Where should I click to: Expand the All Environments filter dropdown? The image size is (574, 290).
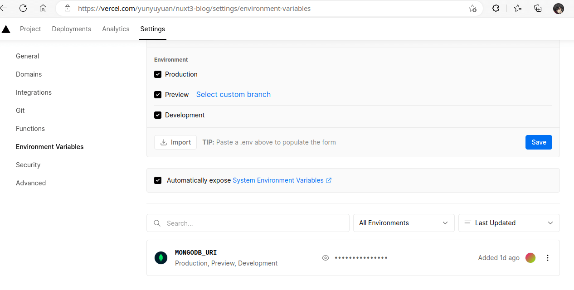click(x=403, y=223)
